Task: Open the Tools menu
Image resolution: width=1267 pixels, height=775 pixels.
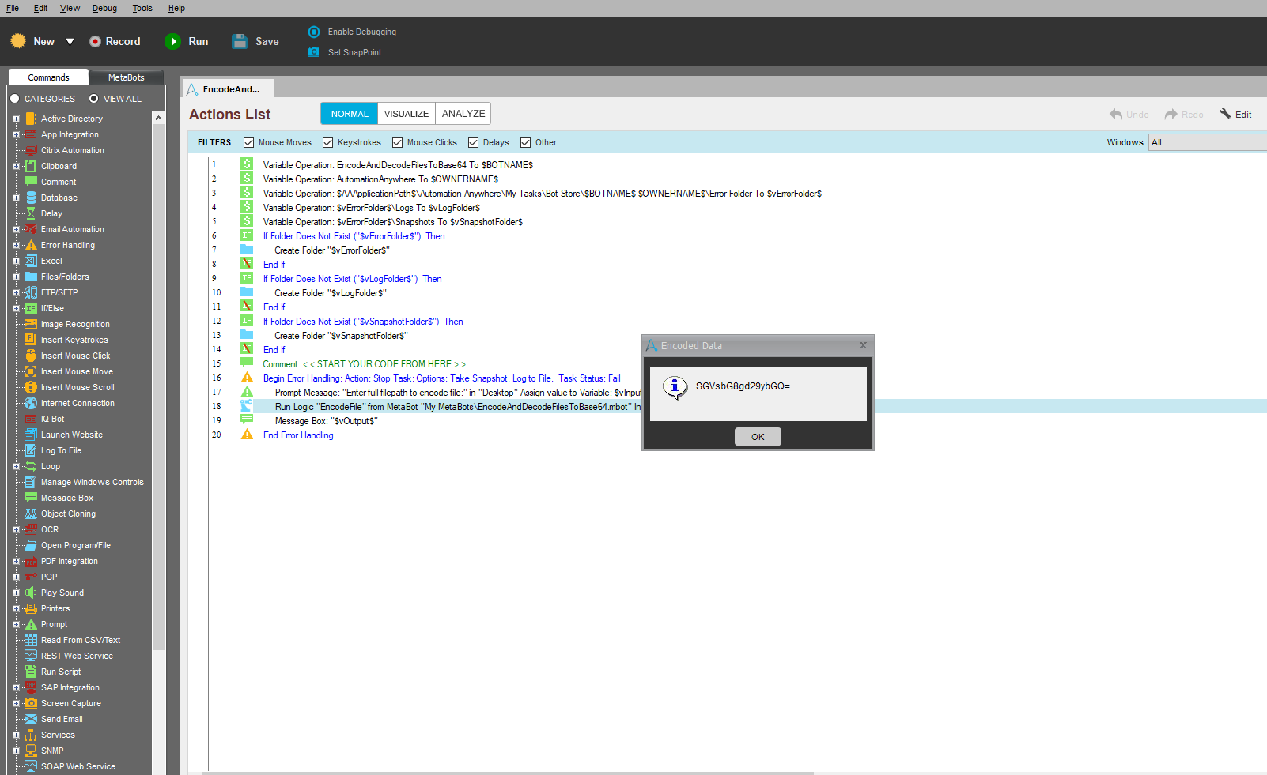Action: coord(142,8)
